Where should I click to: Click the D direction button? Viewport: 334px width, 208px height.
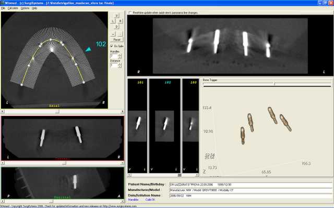[x=116, y=27]
